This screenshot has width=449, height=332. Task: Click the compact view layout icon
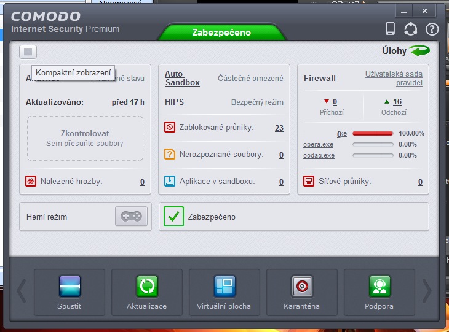[x=28, y=52]
